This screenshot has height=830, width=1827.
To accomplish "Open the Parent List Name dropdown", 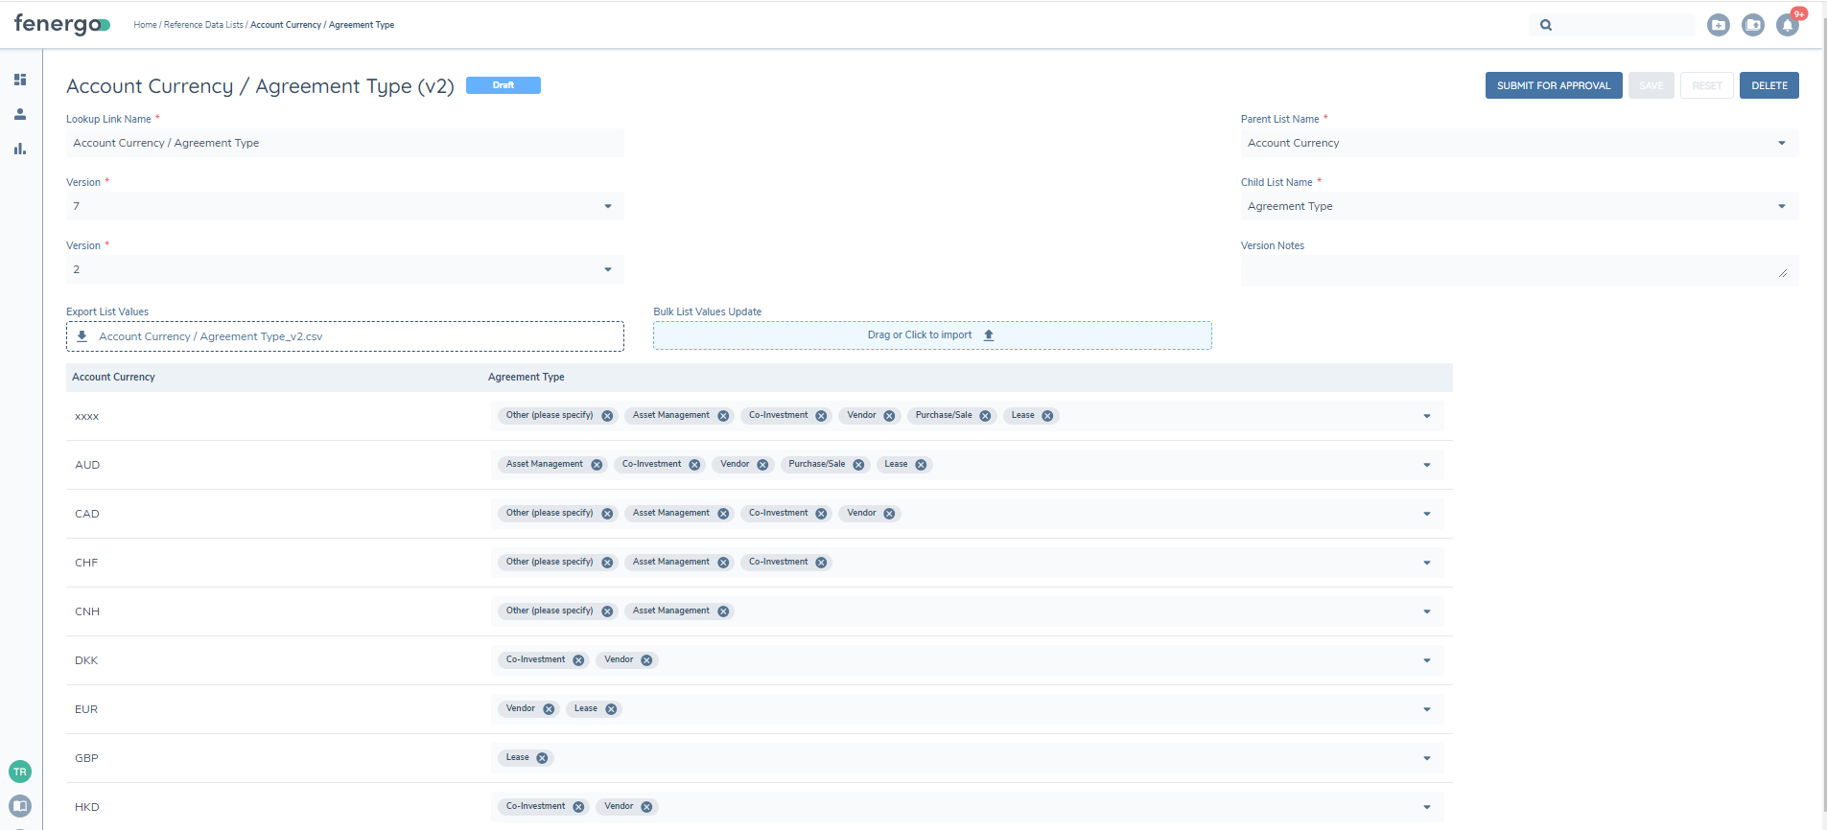I will [x=1519, y=143].
